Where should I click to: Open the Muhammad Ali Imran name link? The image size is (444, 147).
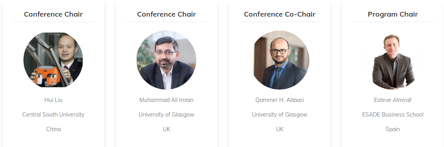tap(166, 100)
